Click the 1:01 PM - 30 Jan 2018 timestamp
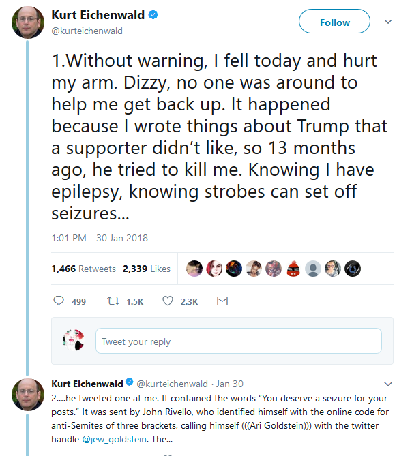412x456 pixels. tap(100, 238)
